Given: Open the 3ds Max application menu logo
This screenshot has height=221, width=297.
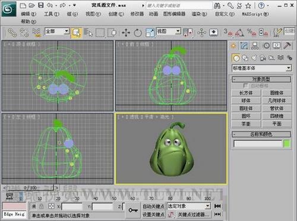Looking at the screenshot, I should coord(9,9).
